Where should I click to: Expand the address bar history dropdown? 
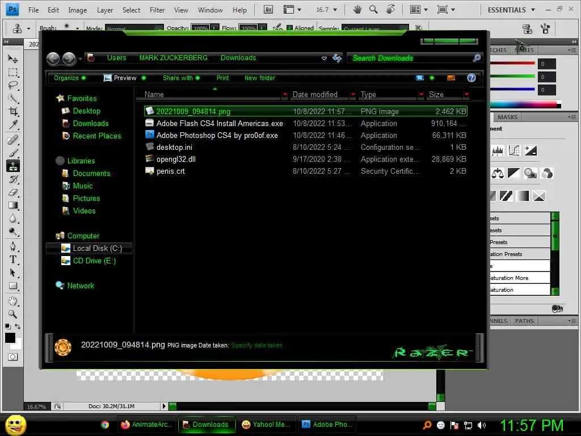324,58
